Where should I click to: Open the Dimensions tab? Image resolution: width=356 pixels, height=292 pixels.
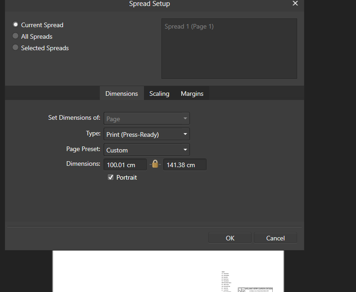point(122,93)
